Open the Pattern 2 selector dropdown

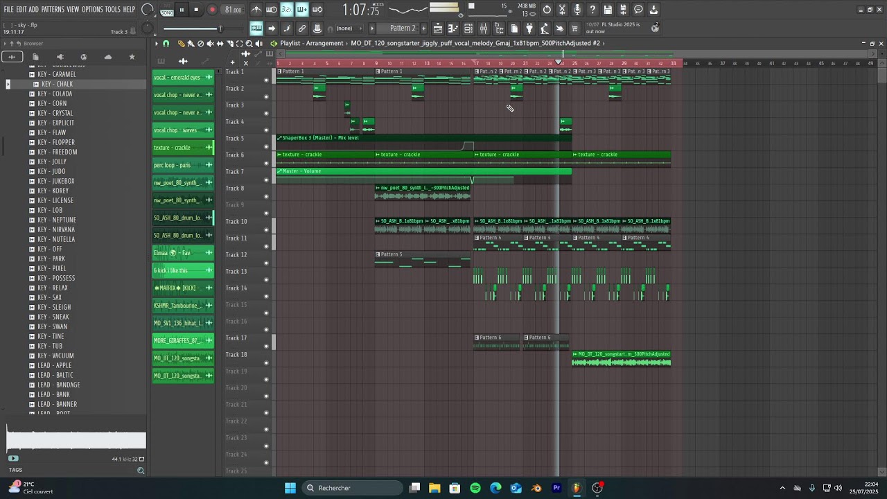click(402, 28)
